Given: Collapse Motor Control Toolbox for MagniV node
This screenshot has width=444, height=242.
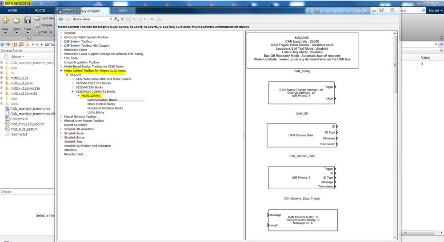Looking at the screenshot, I should 61,71.
